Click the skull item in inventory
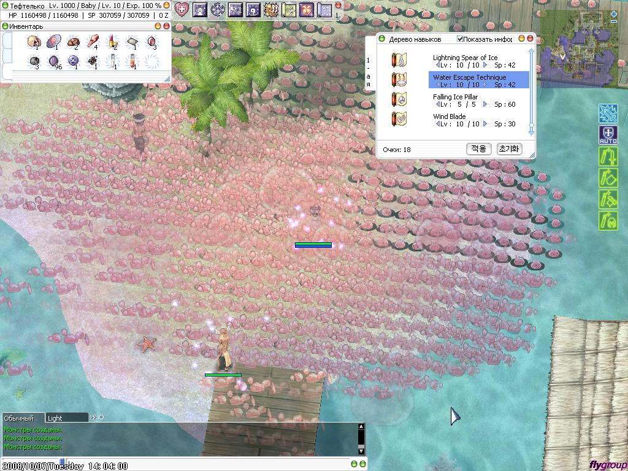628x471 pixels. (33, 42)
